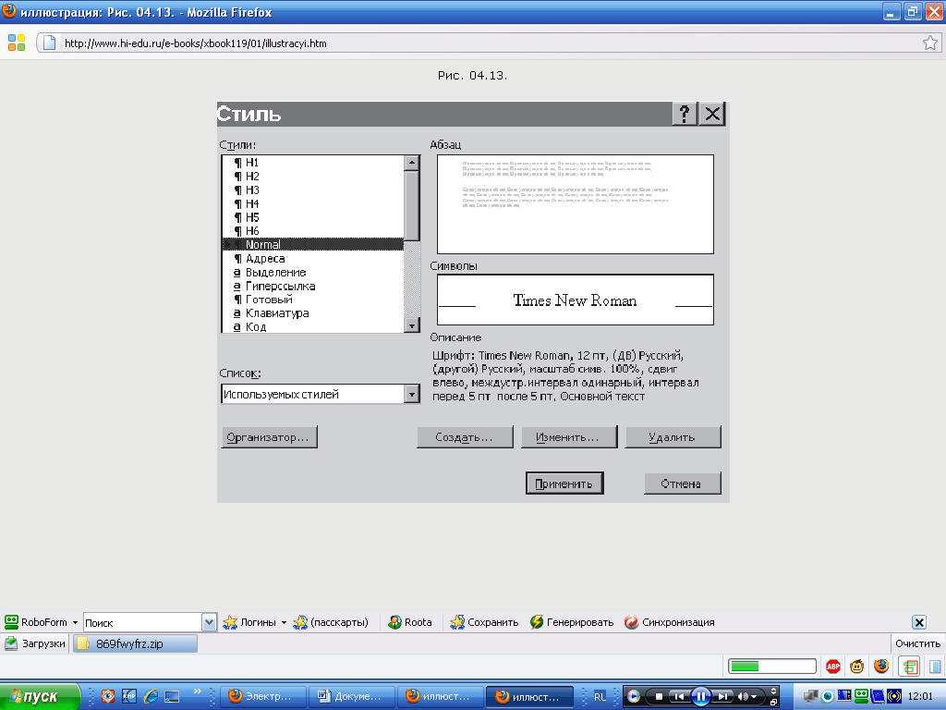946x710 pixels.
Task: Select the Клавиатура style in list
Action: point(312,313)
